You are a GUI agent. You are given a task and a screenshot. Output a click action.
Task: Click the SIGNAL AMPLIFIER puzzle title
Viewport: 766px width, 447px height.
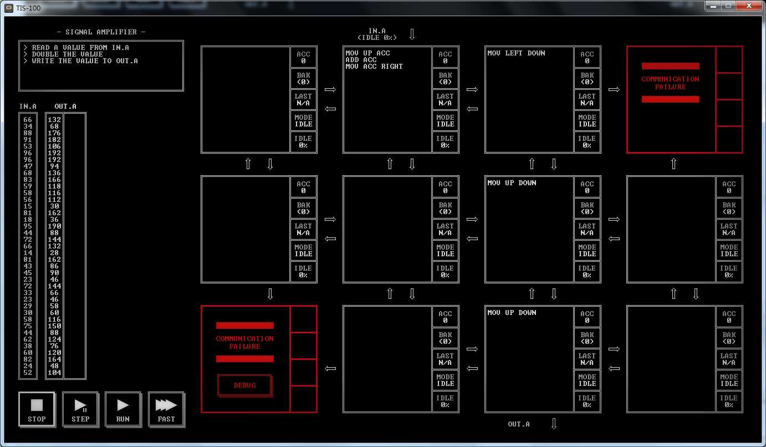[x=101, y=32]
